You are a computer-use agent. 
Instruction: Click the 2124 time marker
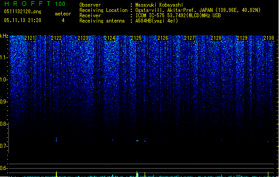click(x=110, y=38)
